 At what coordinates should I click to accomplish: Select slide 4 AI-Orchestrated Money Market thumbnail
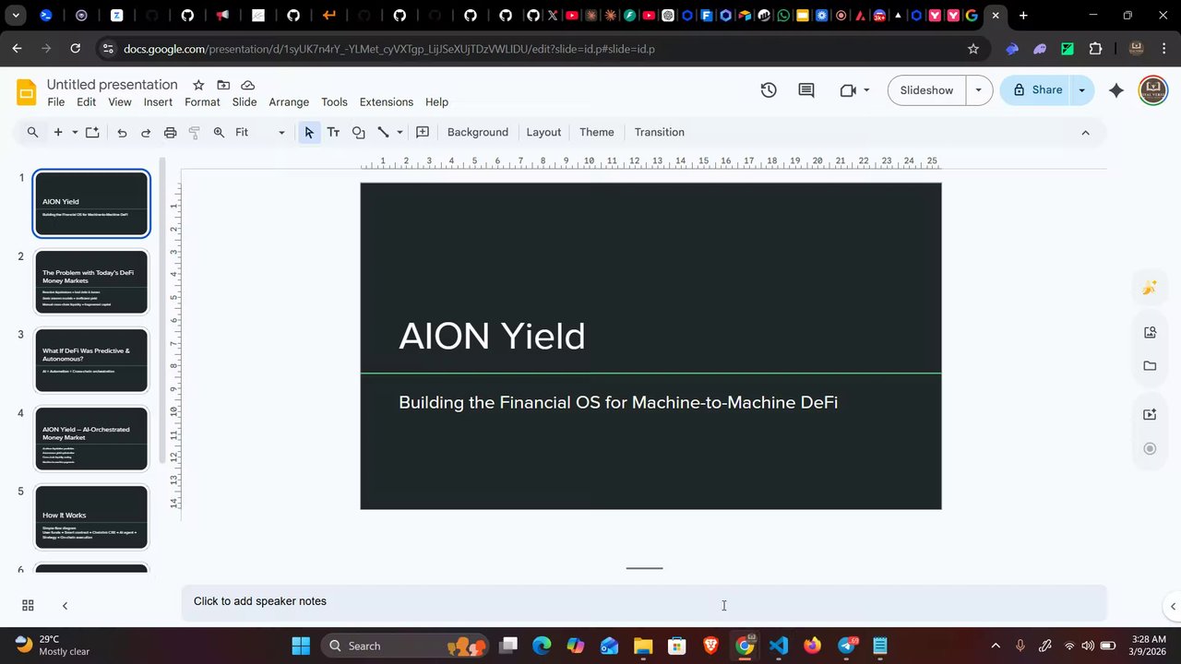point(91,439)
